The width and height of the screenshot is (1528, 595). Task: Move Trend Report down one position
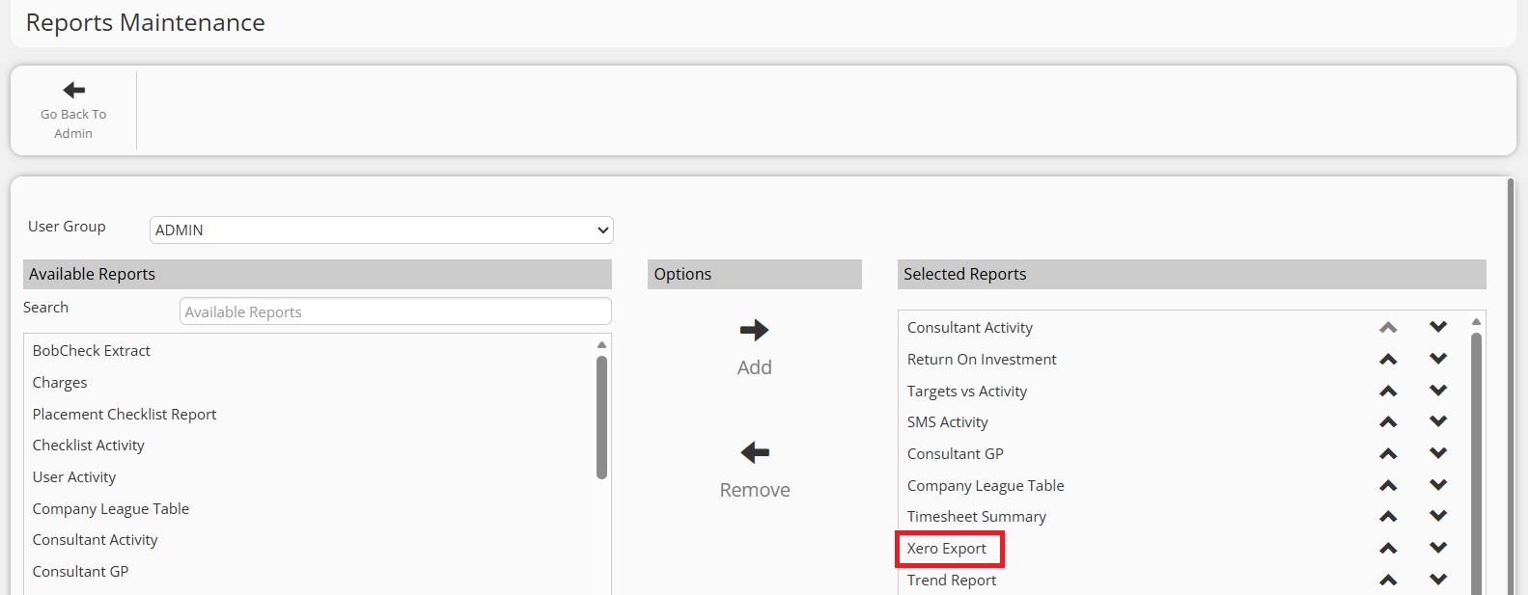pos(1438,581)
